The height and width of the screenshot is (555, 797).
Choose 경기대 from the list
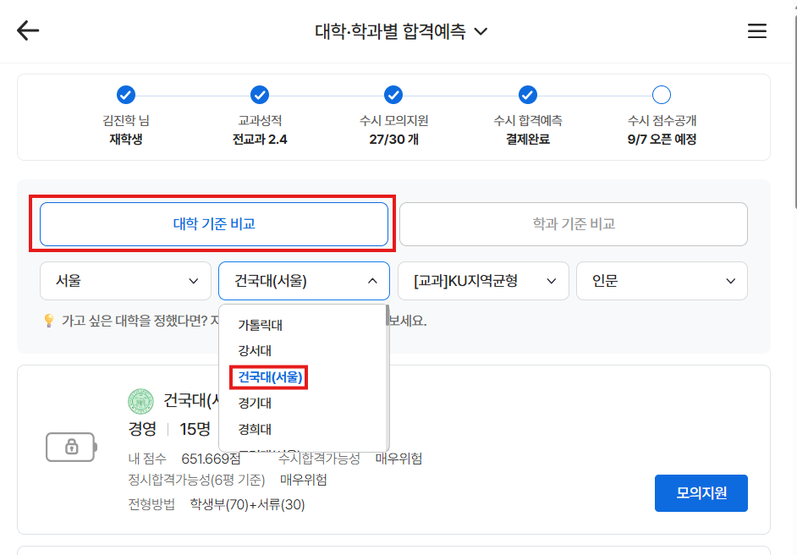click(x=255, y=403)
